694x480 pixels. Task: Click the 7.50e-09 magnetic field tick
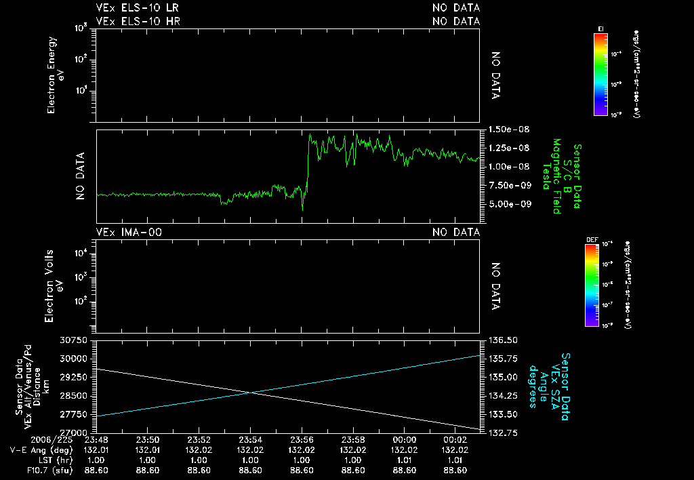point(508,185)
